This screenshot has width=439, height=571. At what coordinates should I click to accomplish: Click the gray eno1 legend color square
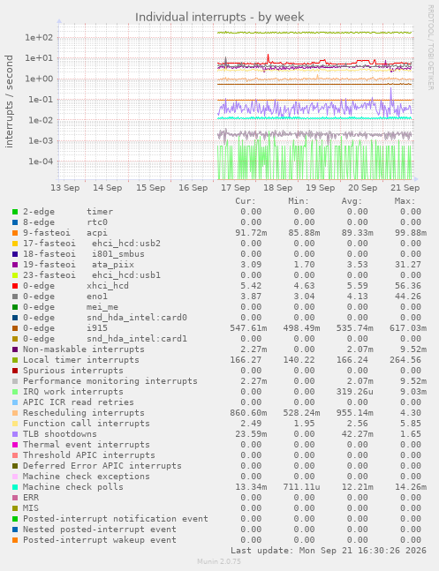pos(15,297)
